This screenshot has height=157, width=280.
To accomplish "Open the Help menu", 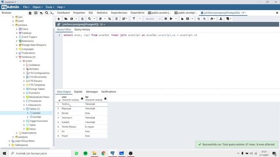I will (x=61, y=7).
